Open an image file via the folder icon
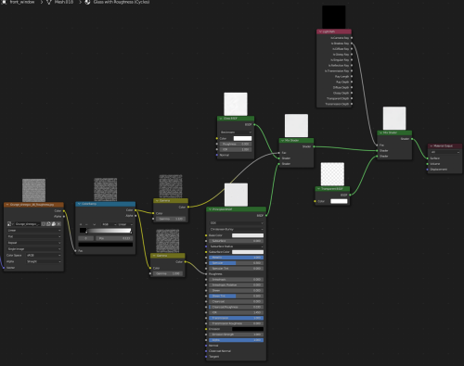Screen dimensions: 464x366 click(x=54, y=224)
